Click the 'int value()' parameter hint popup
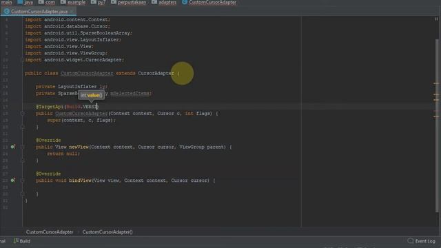 pos(92,95)
